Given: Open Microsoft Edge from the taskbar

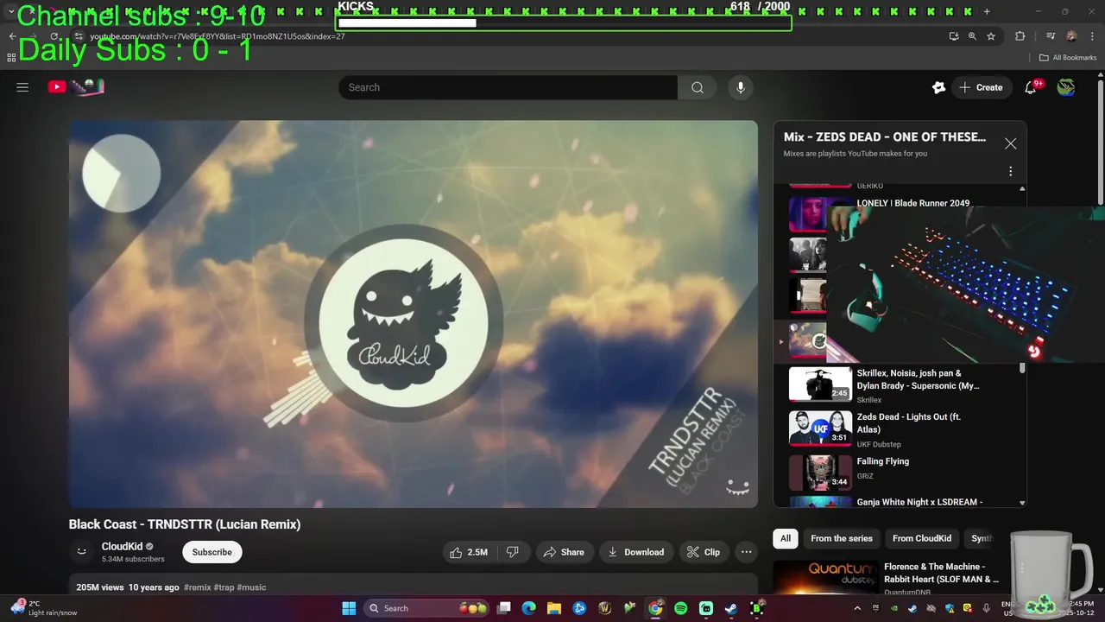Looking at the screenshot, I should point(528,608).
